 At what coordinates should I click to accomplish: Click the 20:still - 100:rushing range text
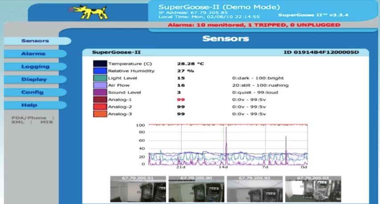pos(260,85)
